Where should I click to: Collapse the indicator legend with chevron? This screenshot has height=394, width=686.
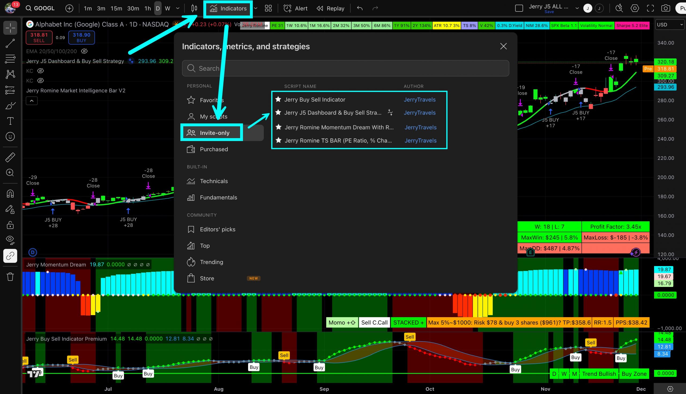point(32,101)
